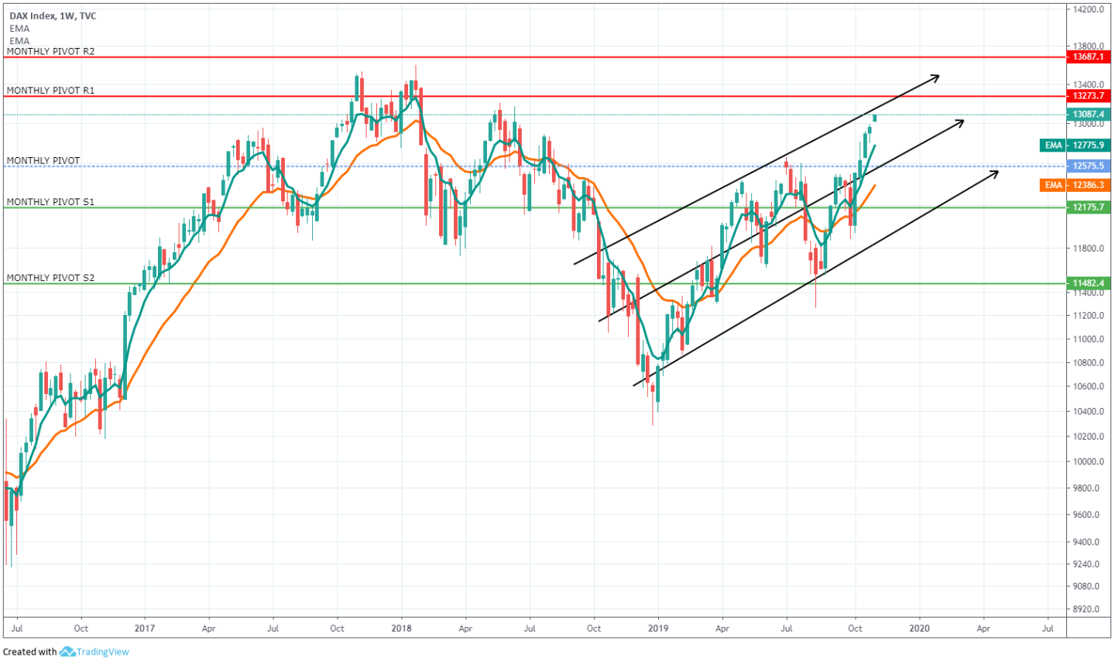Click the 11800.0 price axis label
1115x661 pixels.
click(1089, 248)
